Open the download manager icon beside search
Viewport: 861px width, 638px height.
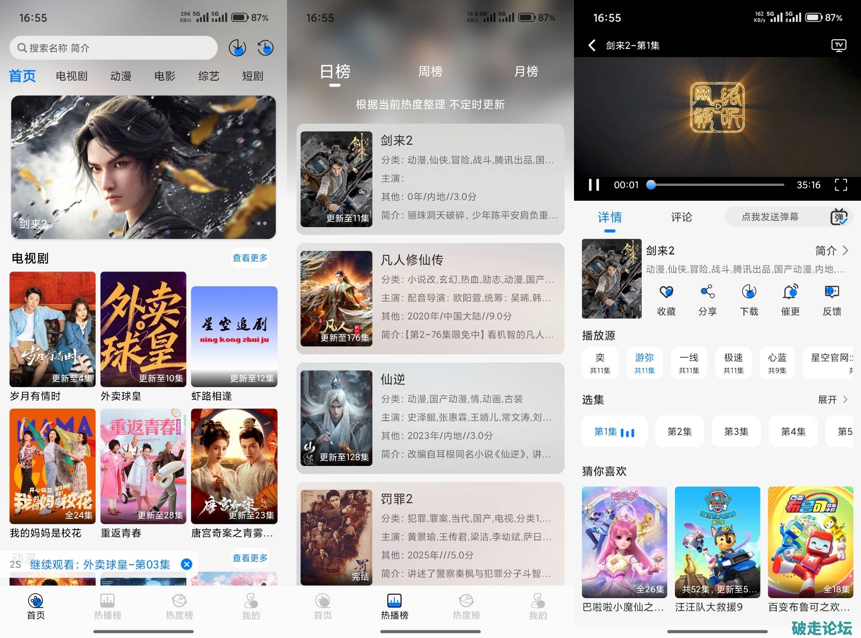click(x=237, y=47)
